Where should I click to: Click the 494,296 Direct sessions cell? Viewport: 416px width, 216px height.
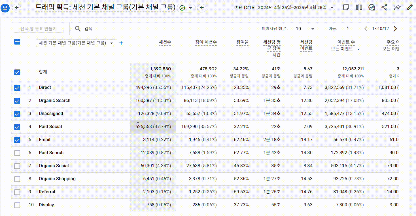tap(153, 88)
